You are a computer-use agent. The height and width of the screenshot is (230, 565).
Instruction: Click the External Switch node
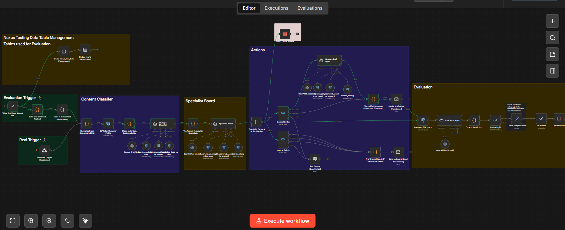coord(283,113)
